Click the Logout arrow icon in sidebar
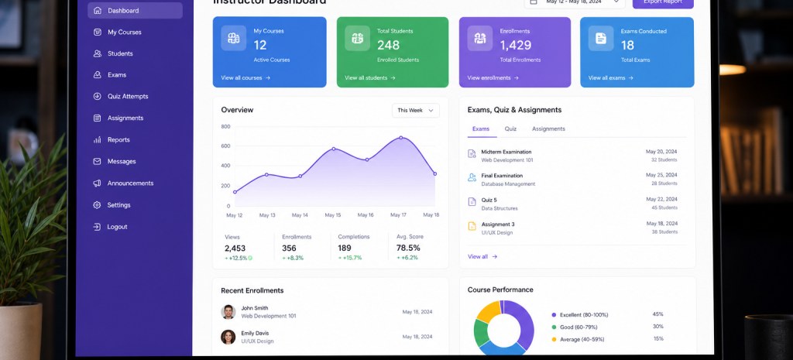Viewport: 793px width, 360px height. pyautogui.click(x=97, y=227)
